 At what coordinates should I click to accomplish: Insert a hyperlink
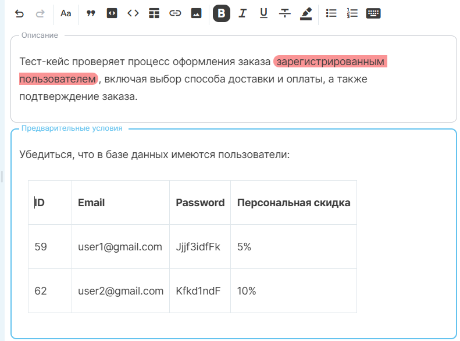tap(175, 13)
